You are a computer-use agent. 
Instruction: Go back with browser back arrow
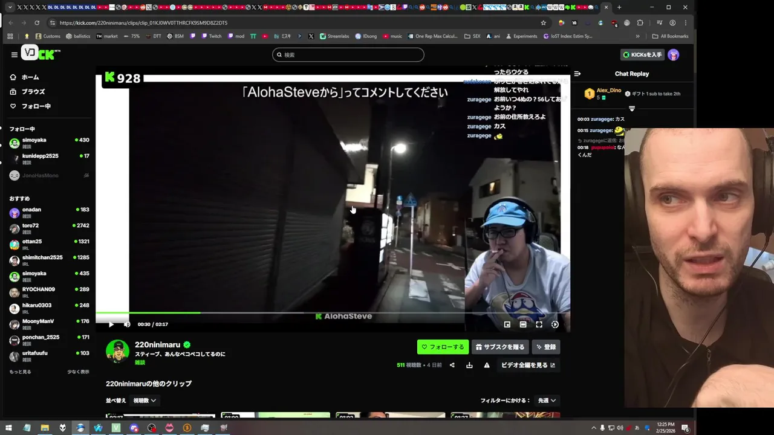[10, 23]
